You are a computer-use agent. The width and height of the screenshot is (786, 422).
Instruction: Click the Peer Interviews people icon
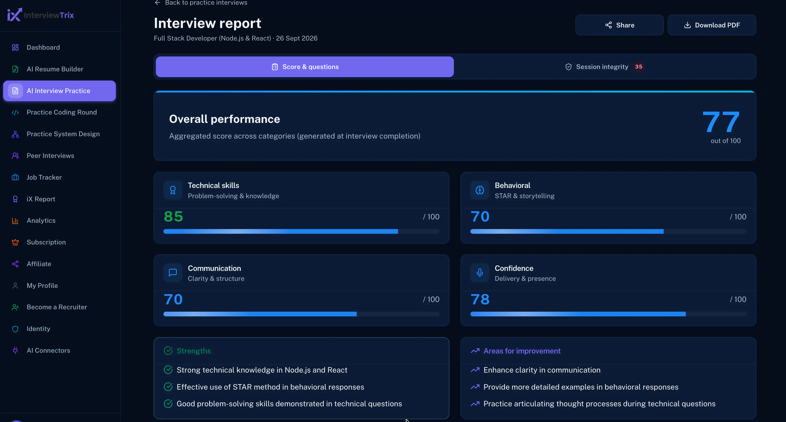click(15, 156)
